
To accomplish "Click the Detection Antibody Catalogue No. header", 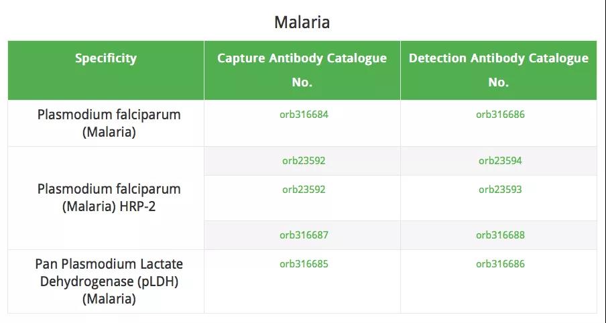I will click(499, 70).
